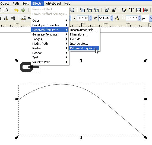Toggle the width/height lock icon
152x145 pixels.
point(117,18)
